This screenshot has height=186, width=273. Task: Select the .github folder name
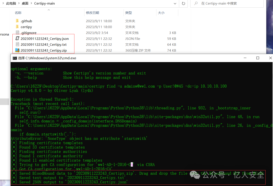[x=26, y=21]
